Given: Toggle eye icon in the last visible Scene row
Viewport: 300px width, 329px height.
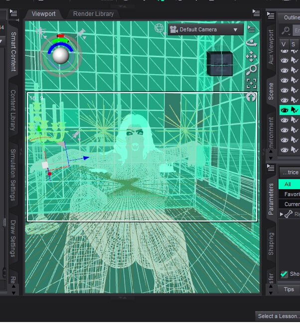Looking at the screenshot, I should click(285, 150).
